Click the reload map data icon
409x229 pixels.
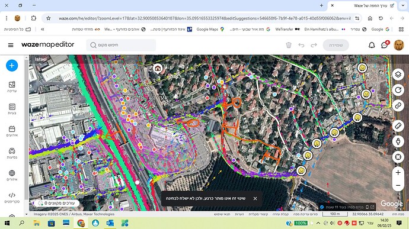tap(398, 90)
